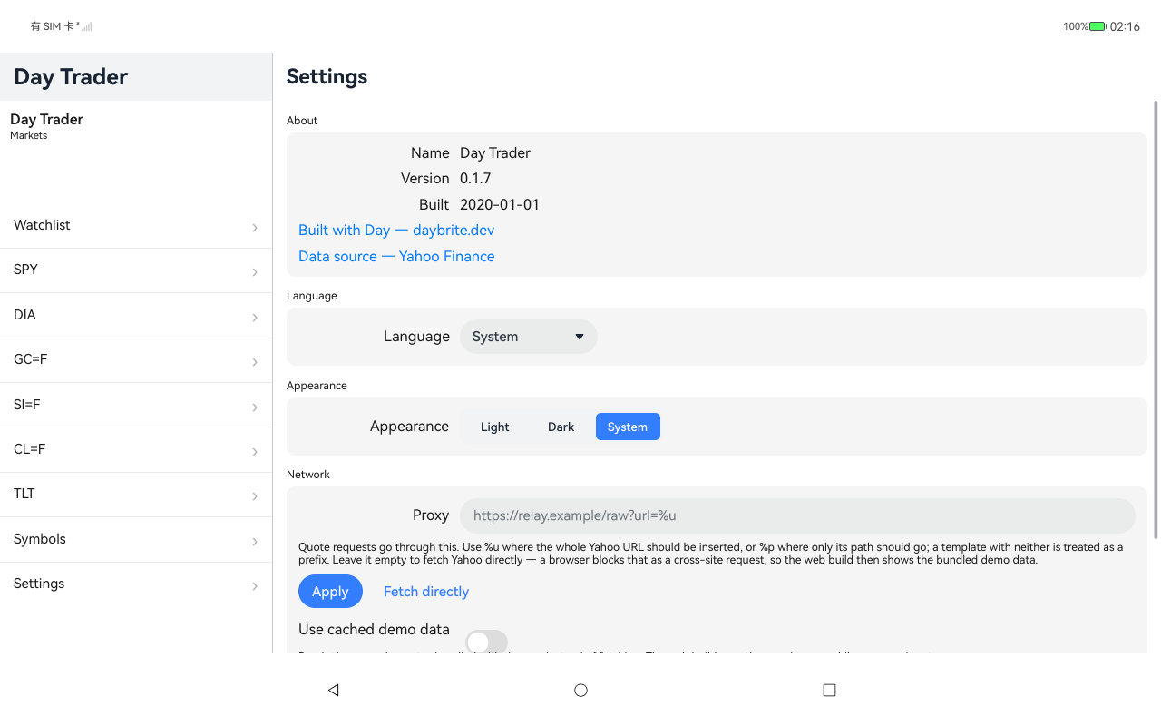
Task: Tap the 02:16 clock in status bar
Action: [x=1125, y=26]
